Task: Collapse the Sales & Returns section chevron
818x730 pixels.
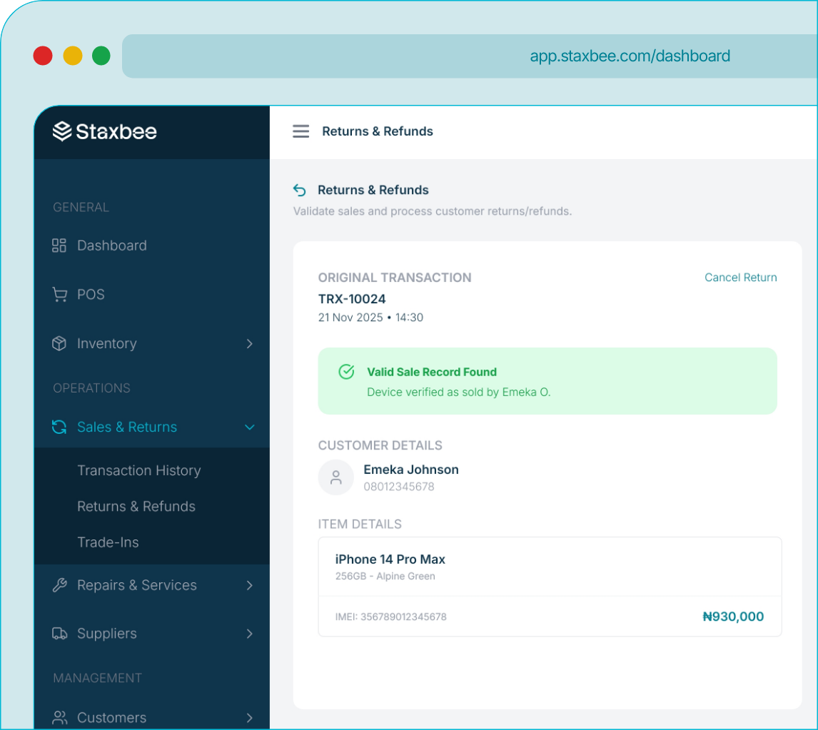Action: click(x=249, y=427)
